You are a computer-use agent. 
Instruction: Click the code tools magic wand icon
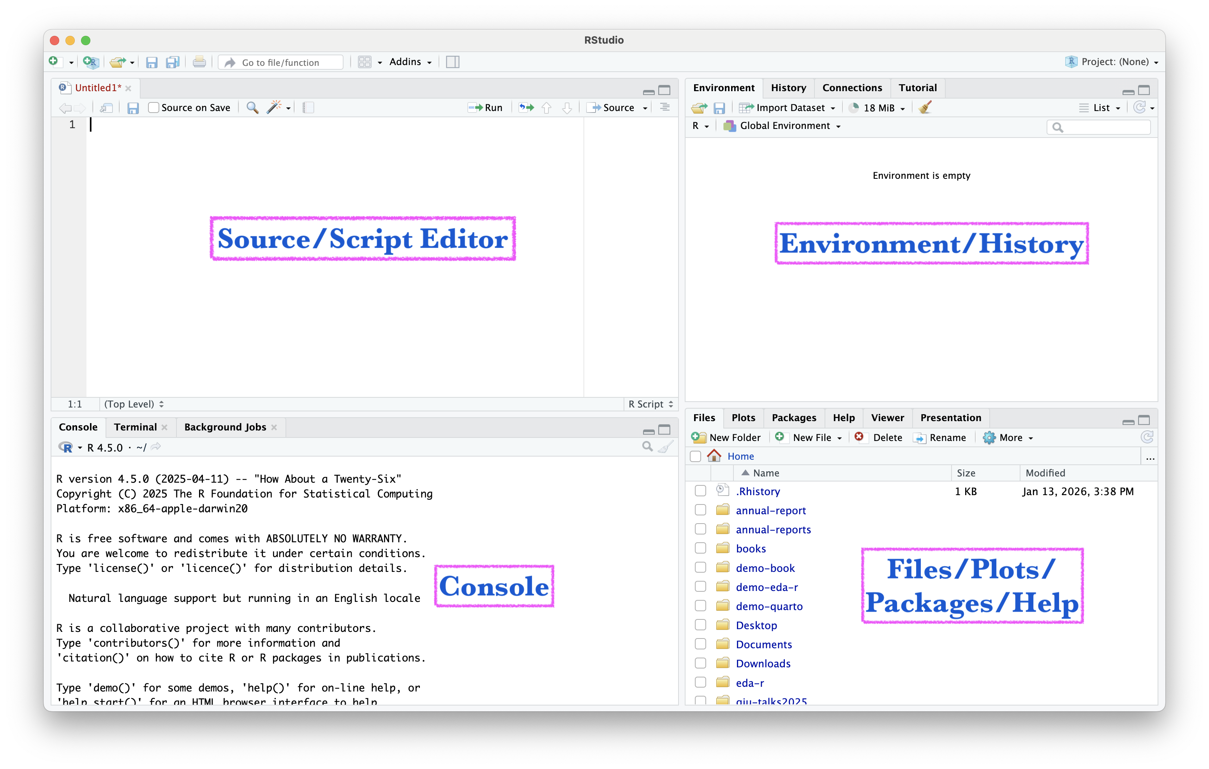[x=274, y=108]
